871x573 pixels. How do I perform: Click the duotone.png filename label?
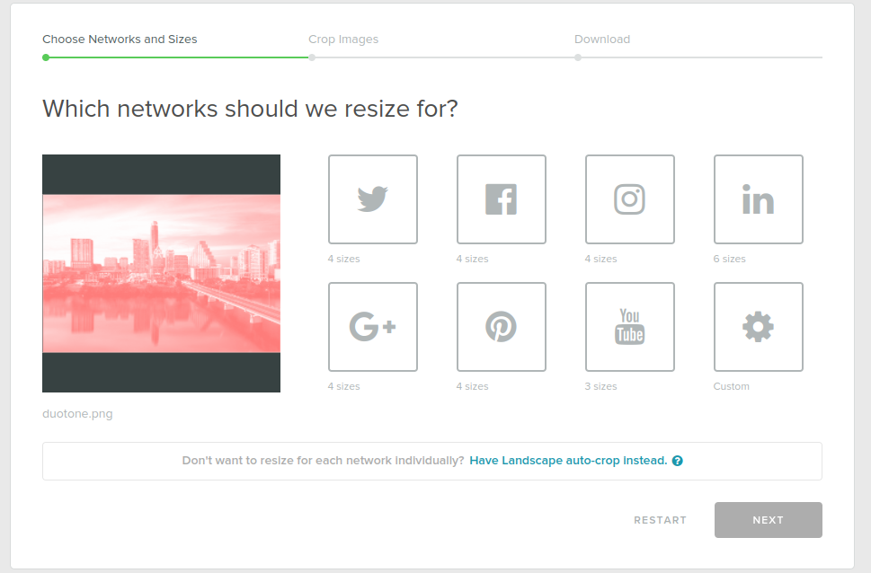[x=77, y=414]
